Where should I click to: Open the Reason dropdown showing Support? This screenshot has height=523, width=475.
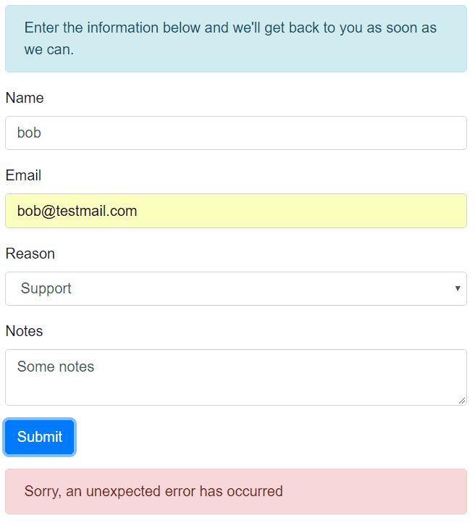pos(236,288)
